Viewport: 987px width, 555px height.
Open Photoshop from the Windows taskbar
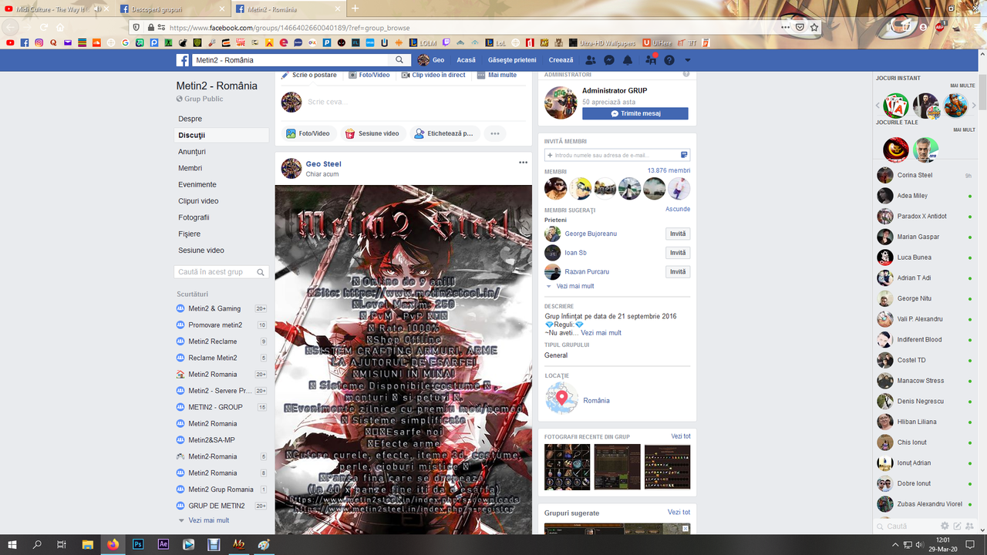pos(138,544)
